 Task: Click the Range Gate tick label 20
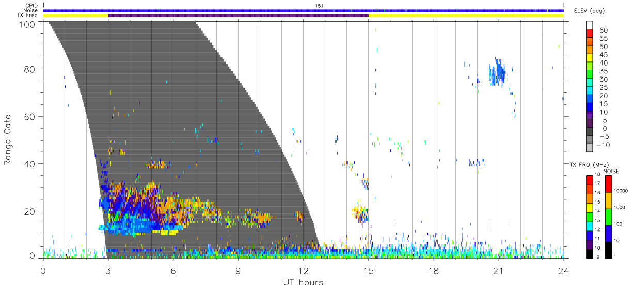tap(30, 211)
